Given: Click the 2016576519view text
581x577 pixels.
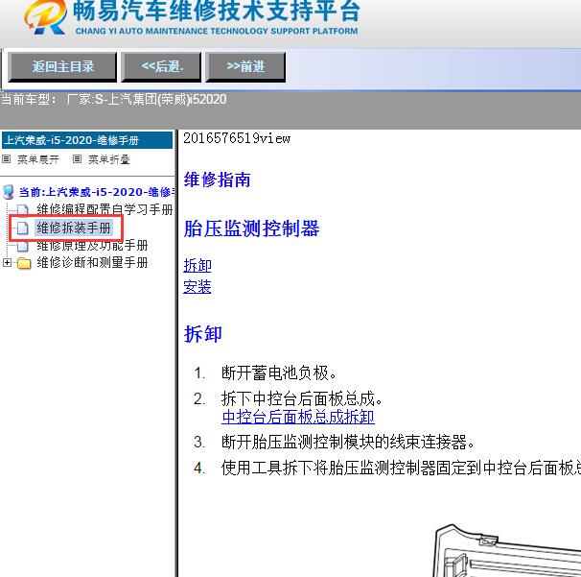Looking at the screenshot, I should click(x=237, y=138).
